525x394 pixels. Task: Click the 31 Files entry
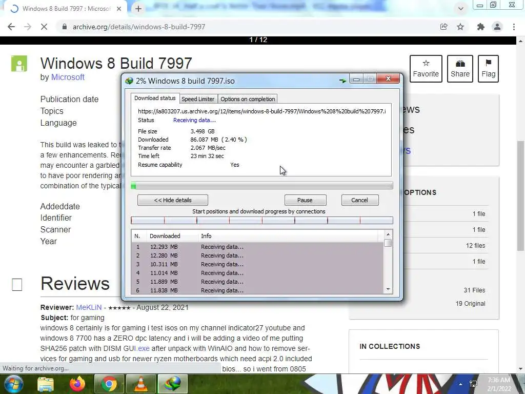474,290
